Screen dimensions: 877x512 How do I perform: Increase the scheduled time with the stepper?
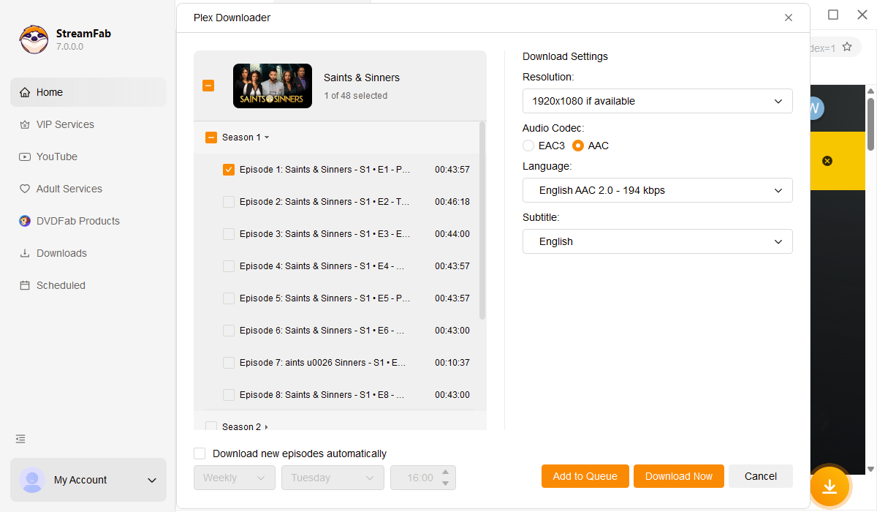click(445, 473)
